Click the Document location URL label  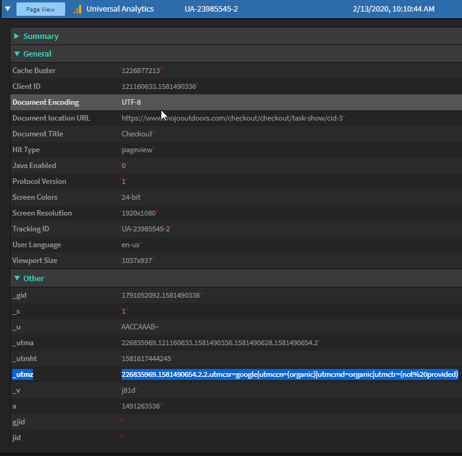coord(51,118)
